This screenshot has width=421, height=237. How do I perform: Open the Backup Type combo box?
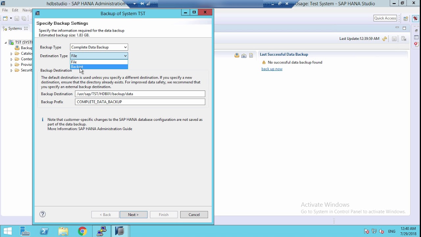tap(99, 47)
